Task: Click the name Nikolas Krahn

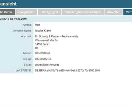Action: [43, 30]
